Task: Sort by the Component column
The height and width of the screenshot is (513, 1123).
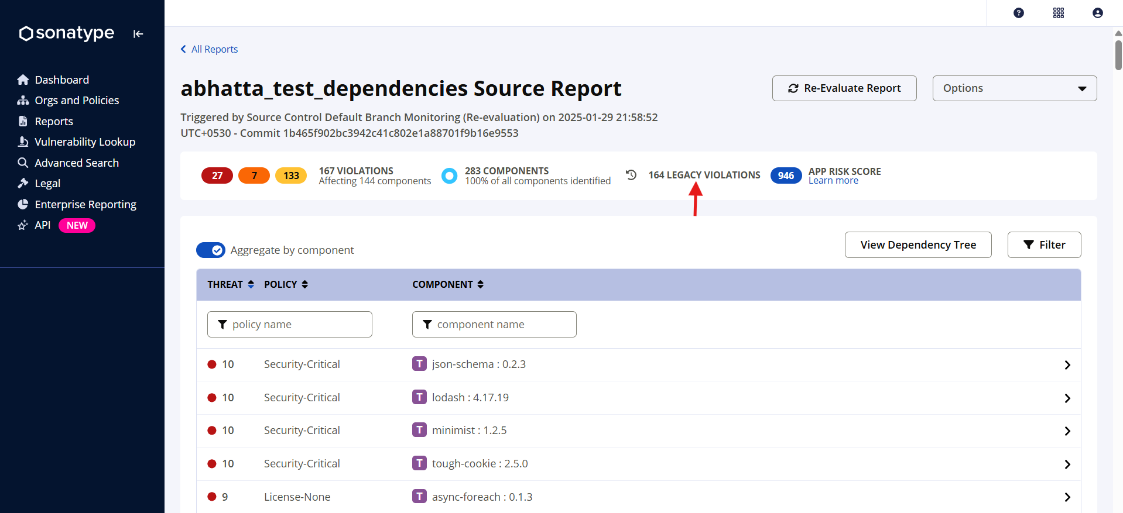Action: (448, 284)
